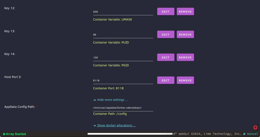Collapse via Hide more settings link

click(x=112, y=100)
